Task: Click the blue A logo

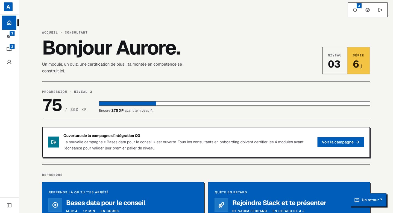Action: [x=8, y=7]
